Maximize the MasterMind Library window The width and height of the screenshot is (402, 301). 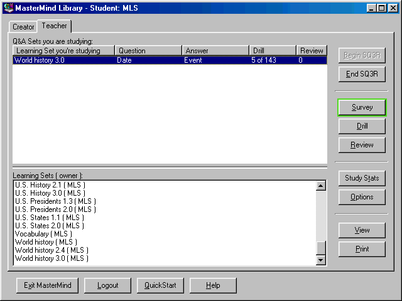(x=381, y=8)
